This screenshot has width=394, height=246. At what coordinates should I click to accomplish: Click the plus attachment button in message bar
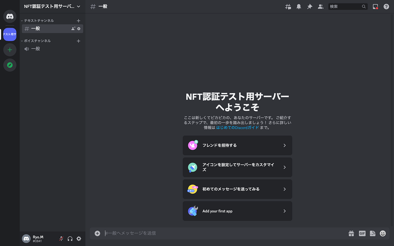97,233
